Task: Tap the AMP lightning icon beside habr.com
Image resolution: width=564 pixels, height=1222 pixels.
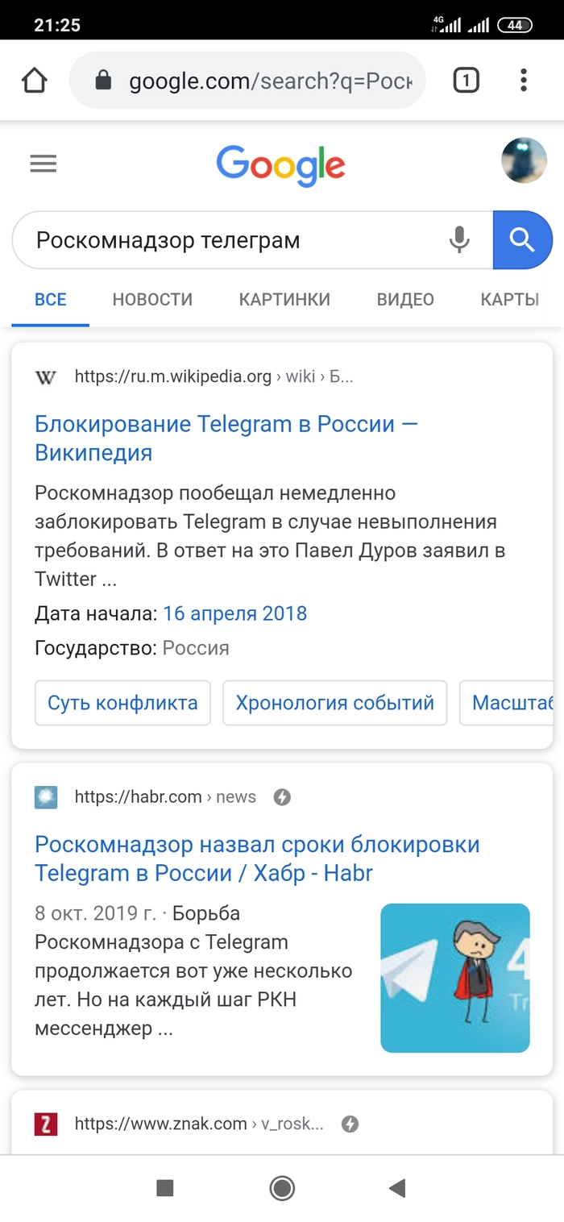Action: tap(282, 797)
